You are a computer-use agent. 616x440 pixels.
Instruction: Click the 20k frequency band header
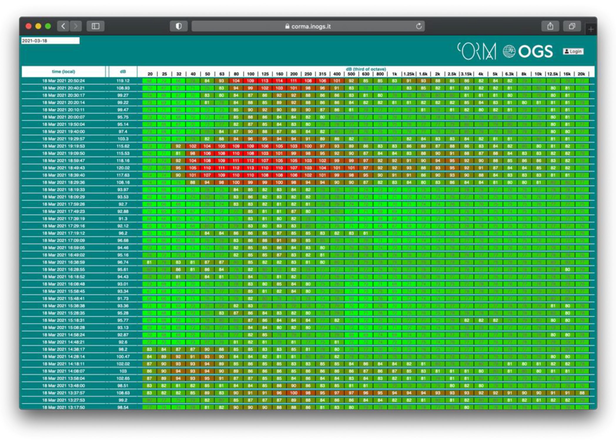(581, 74)
